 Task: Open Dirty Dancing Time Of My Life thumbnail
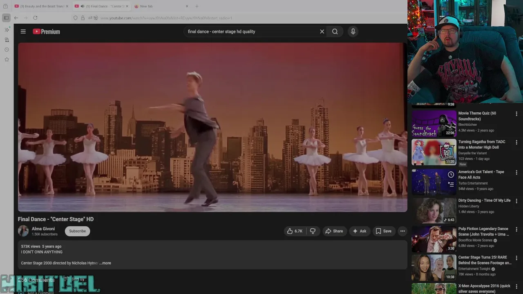pyautogui.click(x=434, y=210)
